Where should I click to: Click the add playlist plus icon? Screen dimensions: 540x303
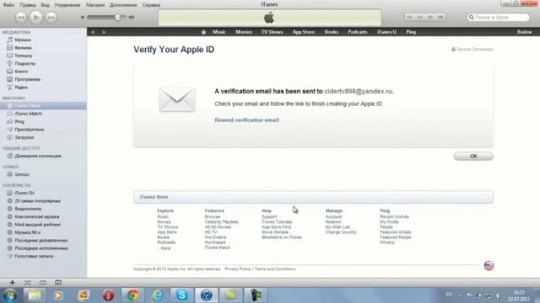pos(12,283)
